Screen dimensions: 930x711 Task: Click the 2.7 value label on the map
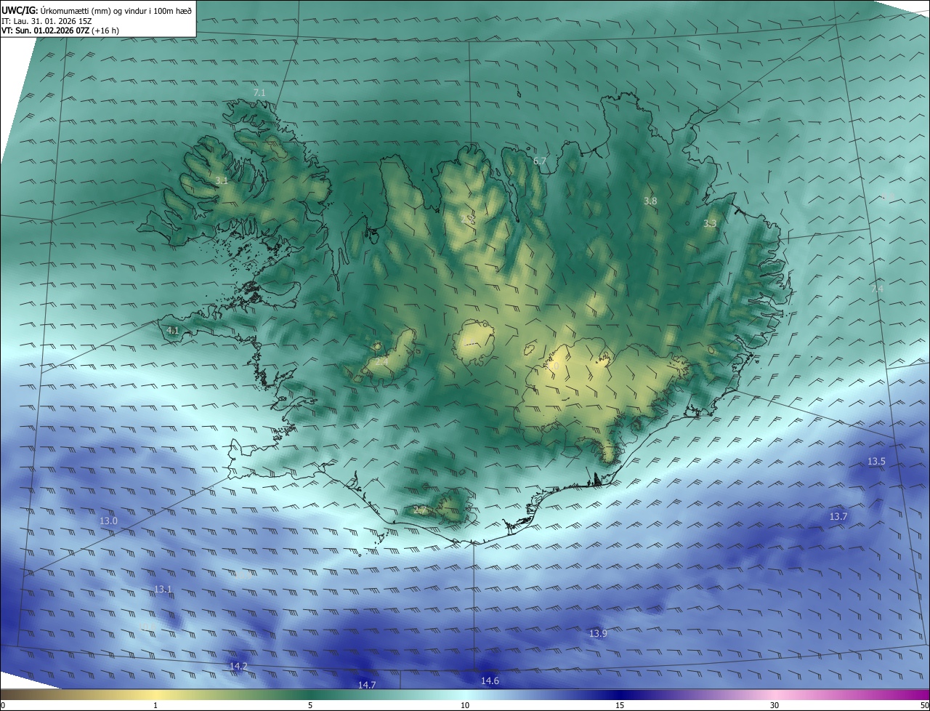tap(420, 510)
